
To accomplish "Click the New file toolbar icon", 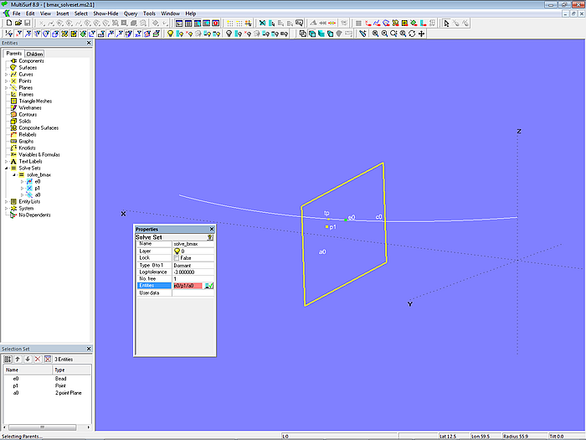I will coord(8,23).
